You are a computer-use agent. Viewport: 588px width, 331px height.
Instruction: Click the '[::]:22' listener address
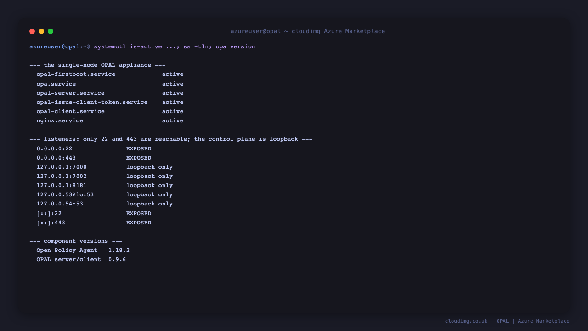(49, 213)
